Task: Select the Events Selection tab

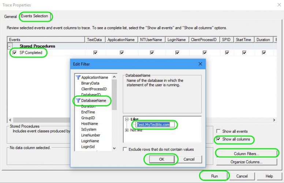Action: coord(34,16)
